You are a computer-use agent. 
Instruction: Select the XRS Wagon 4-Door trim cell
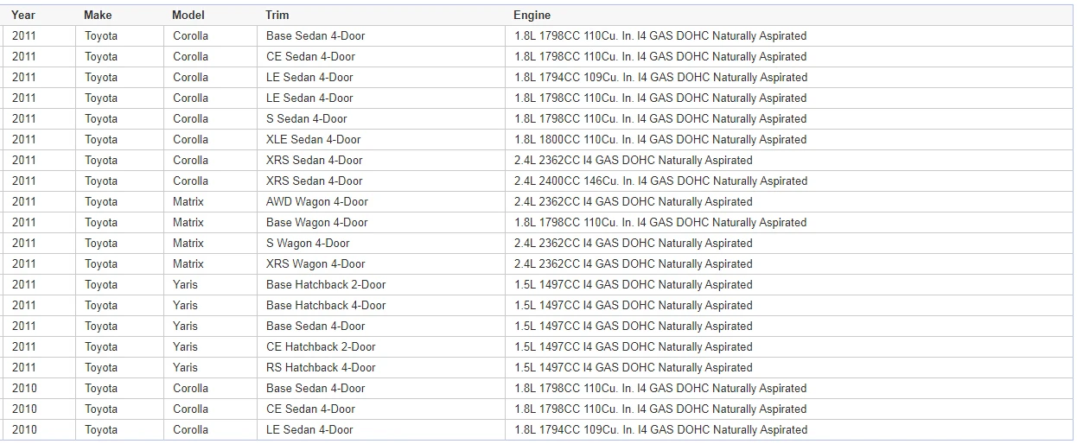point(315,263)
